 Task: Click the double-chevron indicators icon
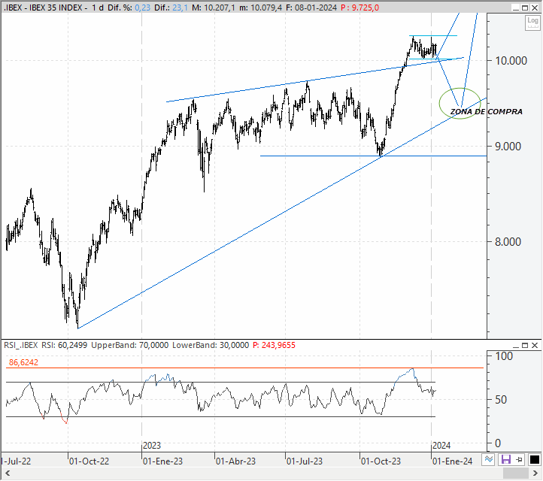pyautogui.click(x=489, y=460)
